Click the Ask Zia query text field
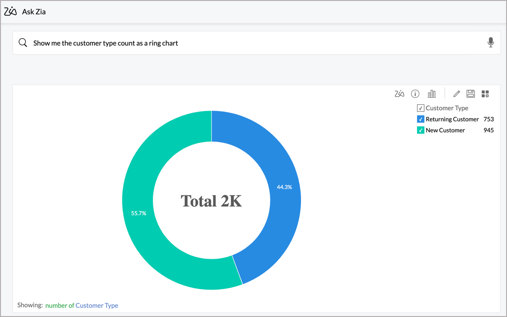Screen dimensions: 507x317 [252, 43]
